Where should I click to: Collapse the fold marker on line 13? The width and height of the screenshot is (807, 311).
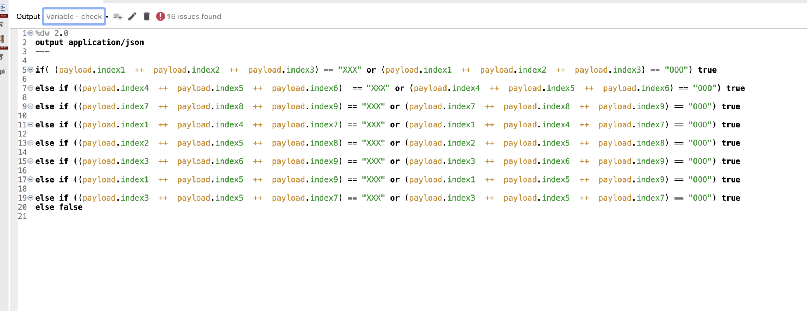click(x=31, y=143)
